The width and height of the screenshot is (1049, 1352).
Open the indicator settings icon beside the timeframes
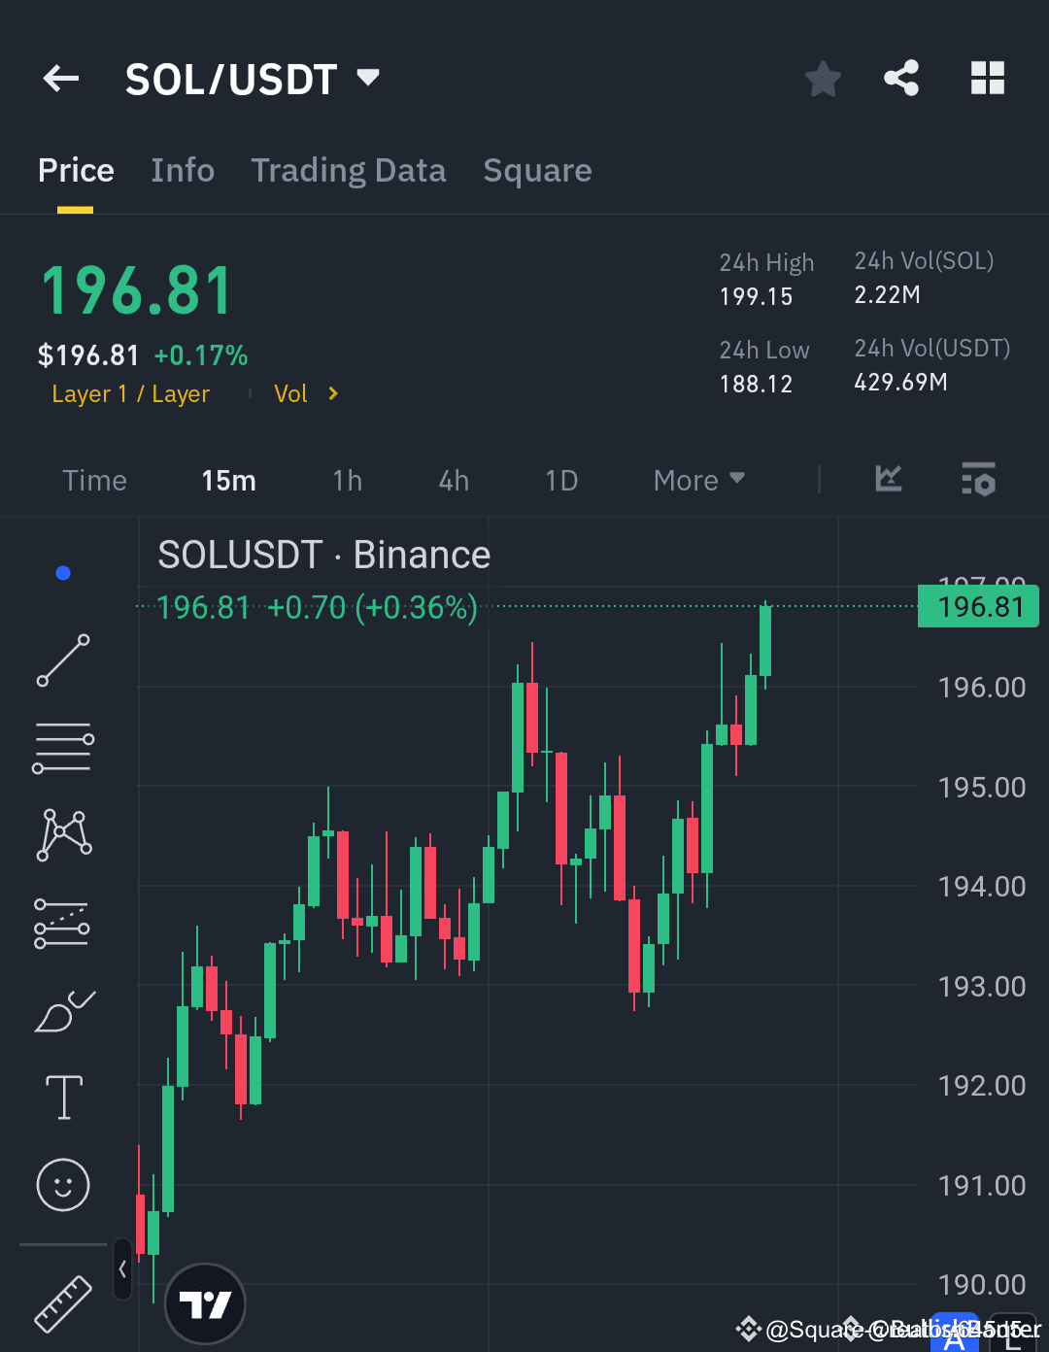[x=978, y=479]
